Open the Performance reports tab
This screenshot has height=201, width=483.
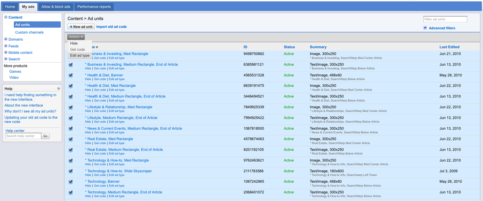coord(94,7)
